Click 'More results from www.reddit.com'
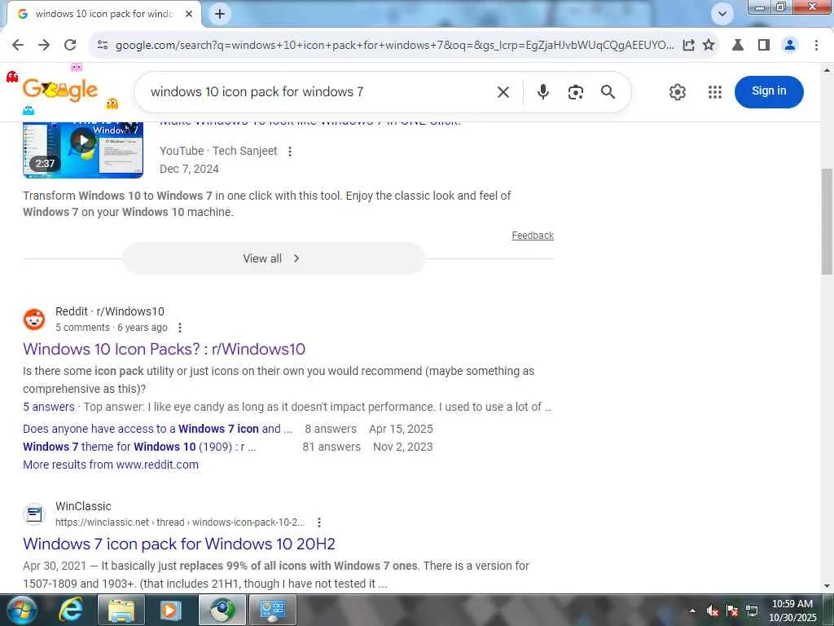 tap(111, 465)
